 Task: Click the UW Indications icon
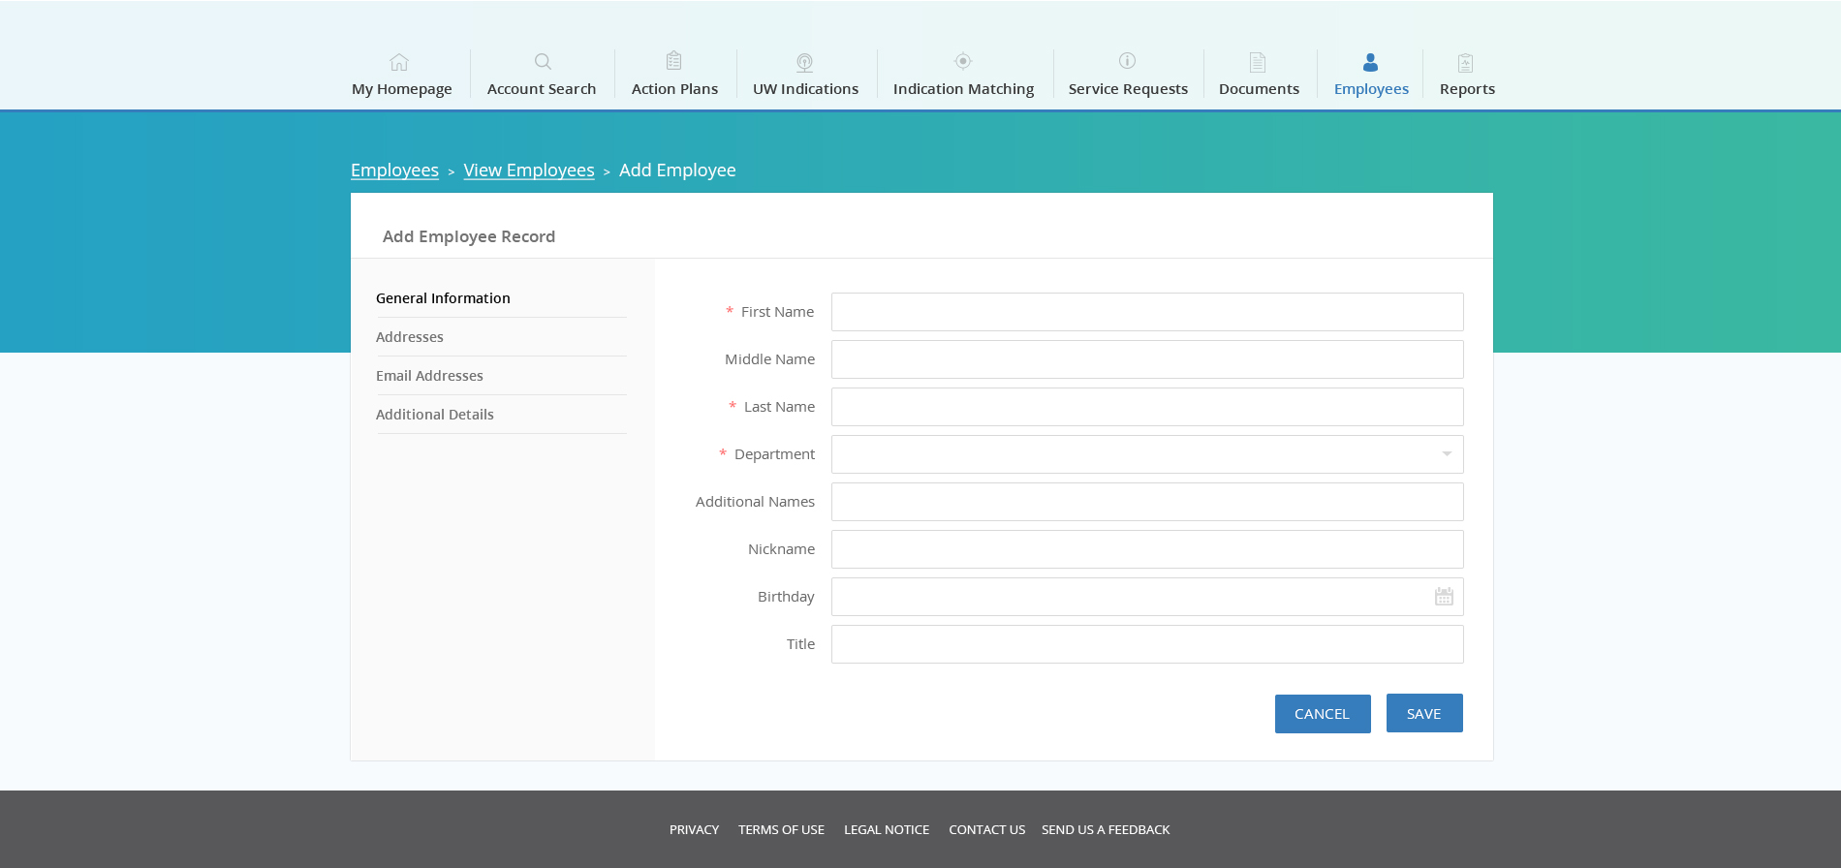tap(804, 63)
